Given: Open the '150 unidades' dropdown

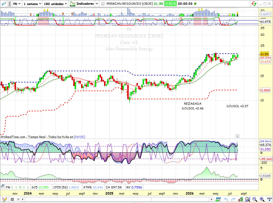Looking at the screenshot, I should tap(55, 4).
